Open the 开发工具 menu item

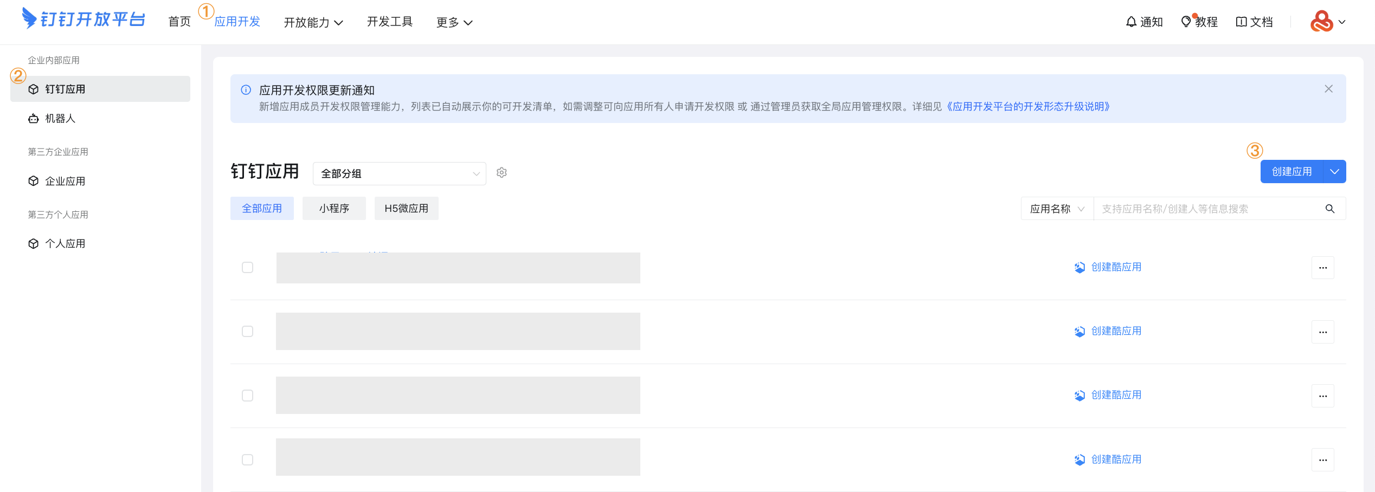coord(390,22)
